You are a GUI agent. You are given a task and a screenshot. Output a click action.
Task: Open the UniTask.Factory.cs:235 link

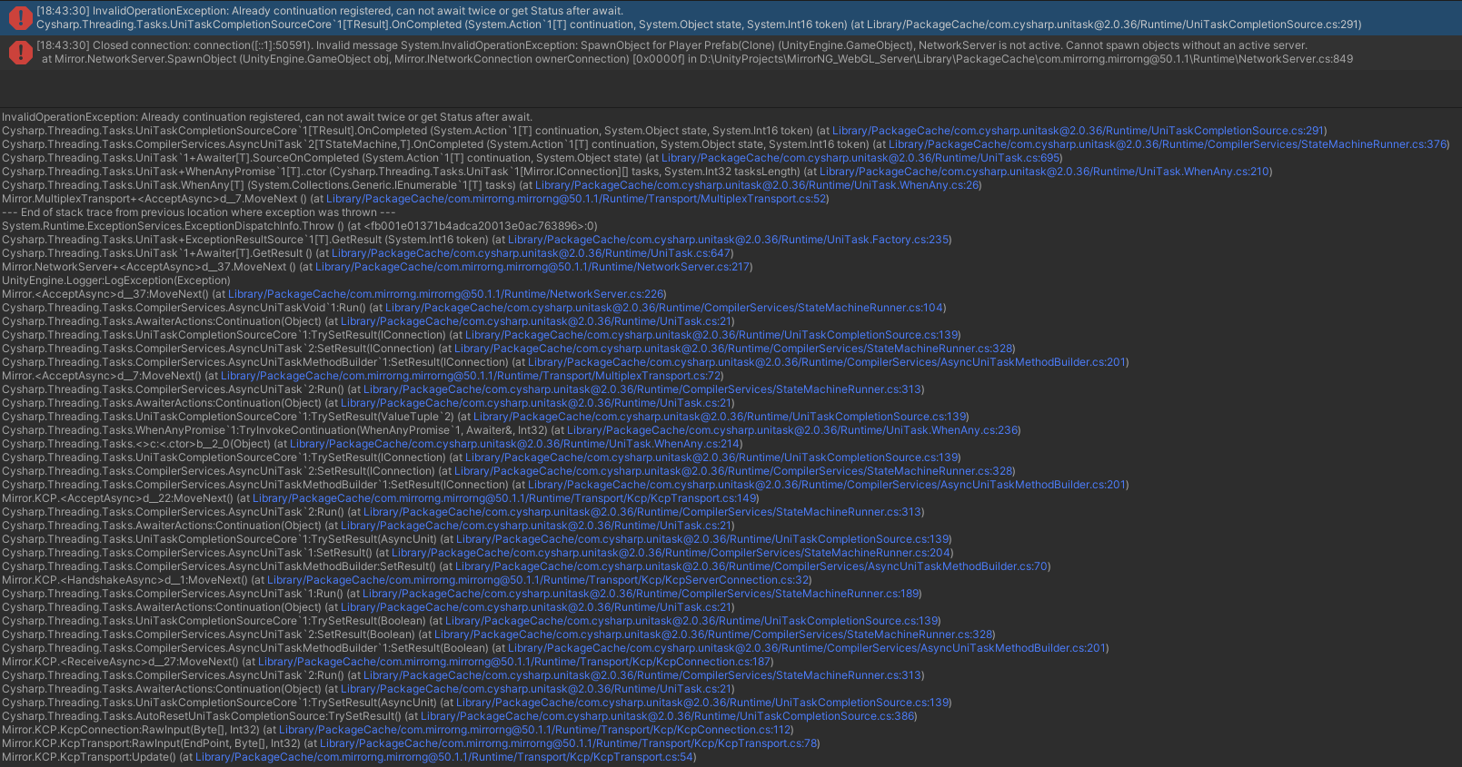pos(728,240)
